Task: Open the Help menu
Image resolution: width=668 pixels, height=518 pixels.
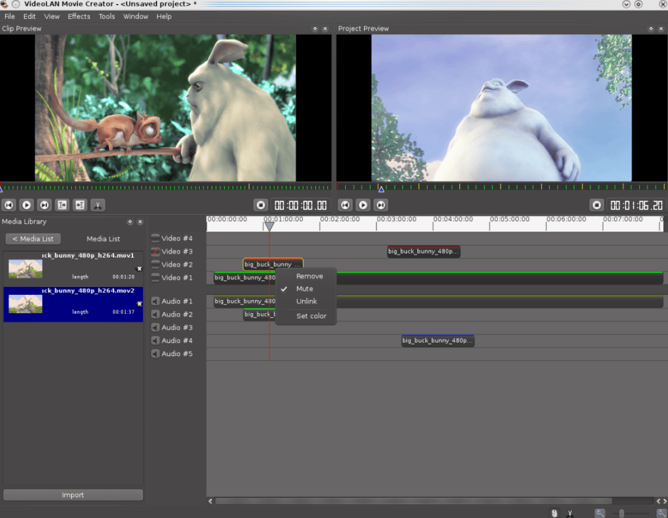Action: click(x=164, y=16)
